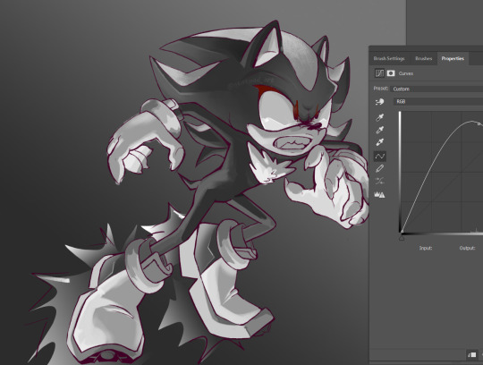Select the gray point eyedropper
483x365 pixels.
coord(380,130)
